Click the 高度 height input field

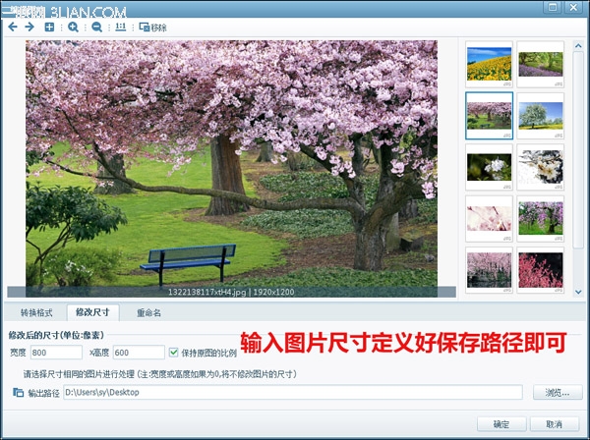[139, 353]
